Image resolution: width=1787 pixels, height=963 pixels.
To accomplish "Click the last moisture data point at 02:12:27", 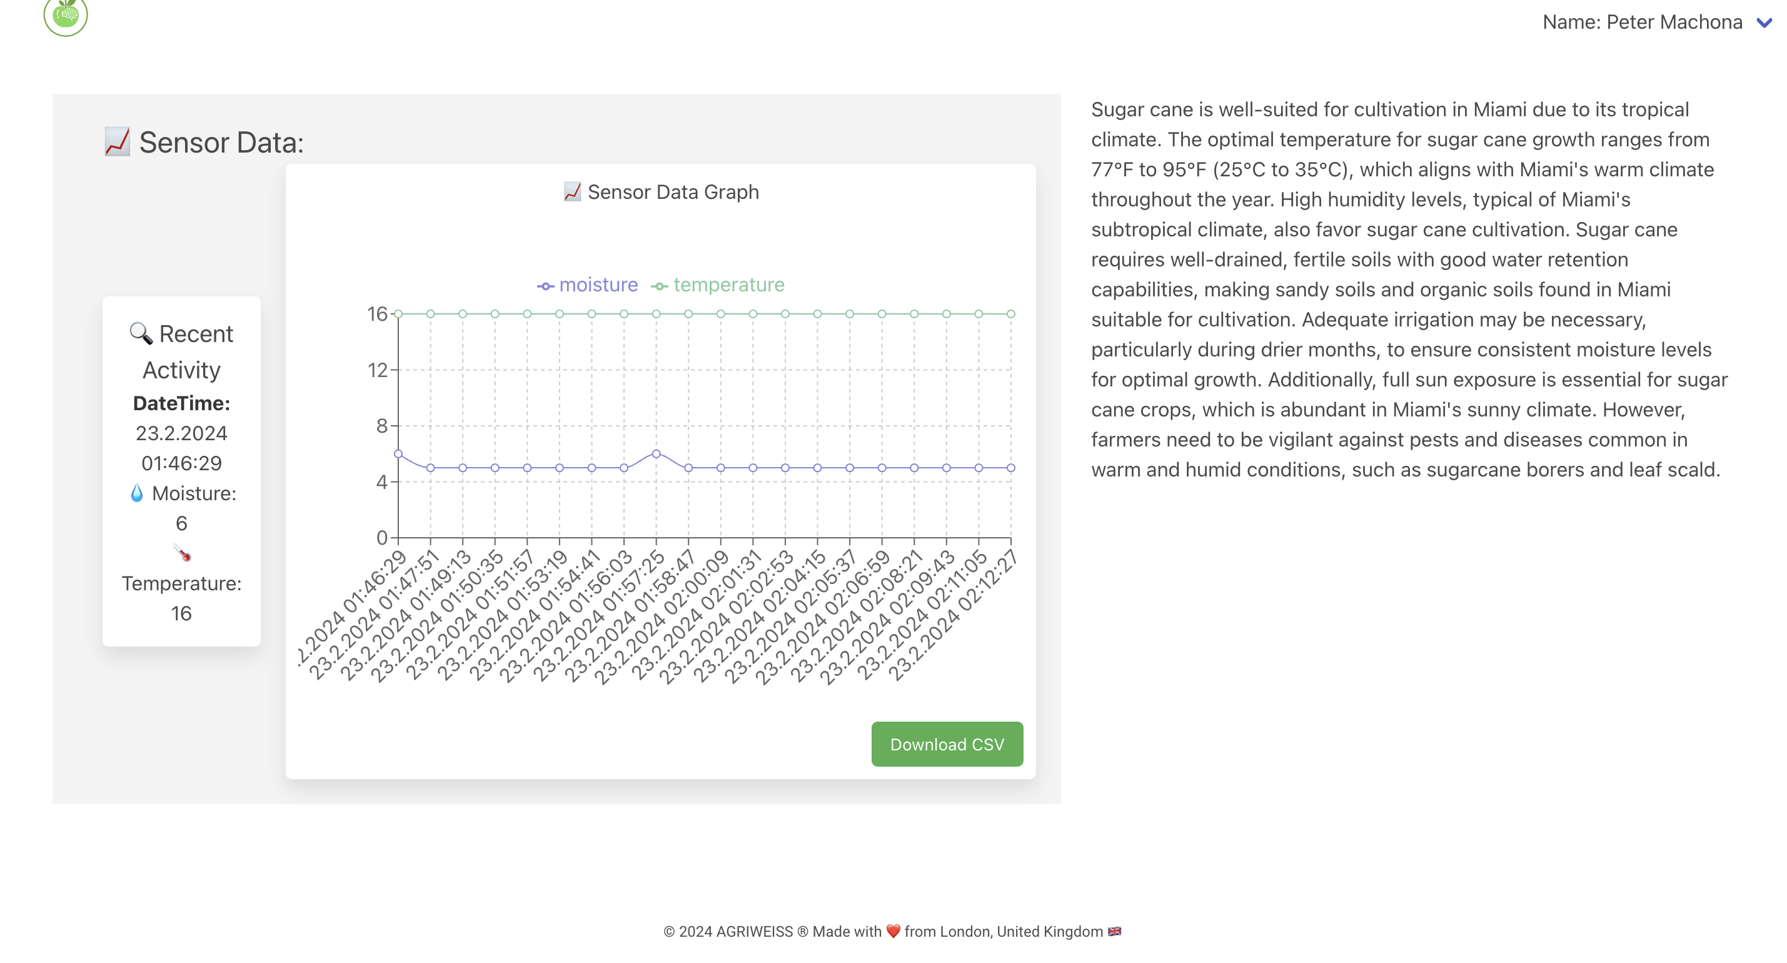I will [x=1011, y=468].
